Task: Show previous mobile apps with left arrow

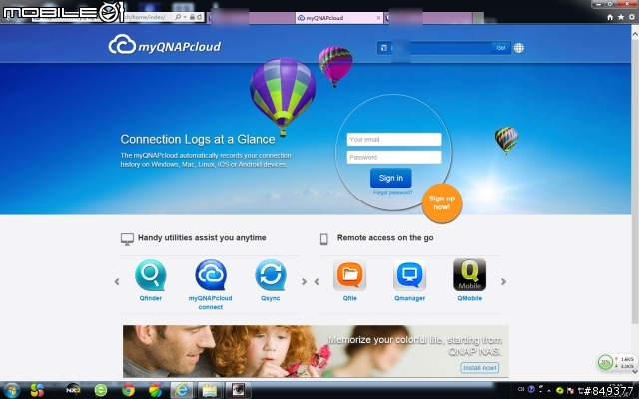Action: click(x=317, y=281)
